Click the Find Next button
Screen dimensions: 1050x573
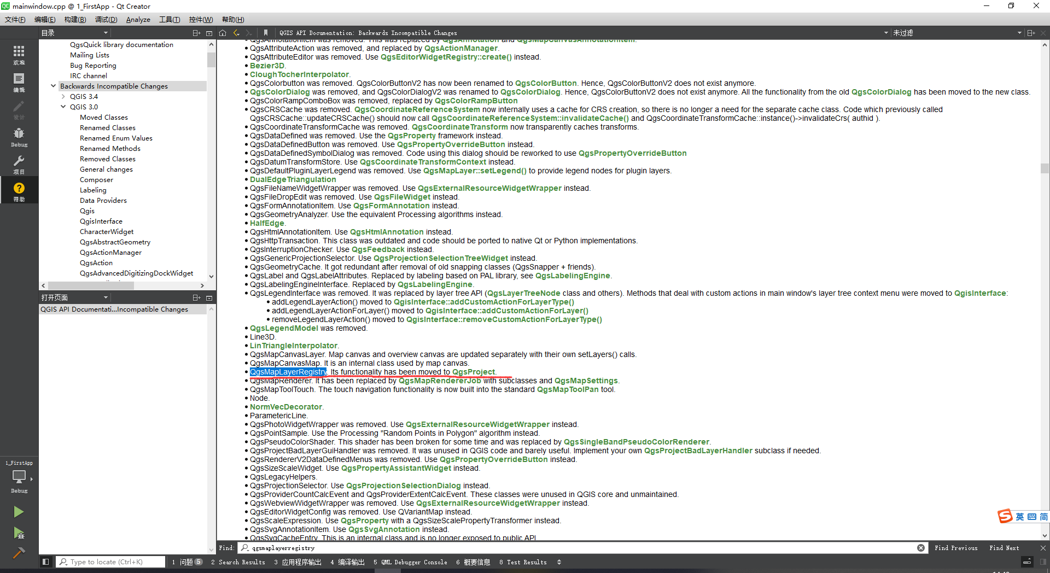click(x=1004, y=548)
